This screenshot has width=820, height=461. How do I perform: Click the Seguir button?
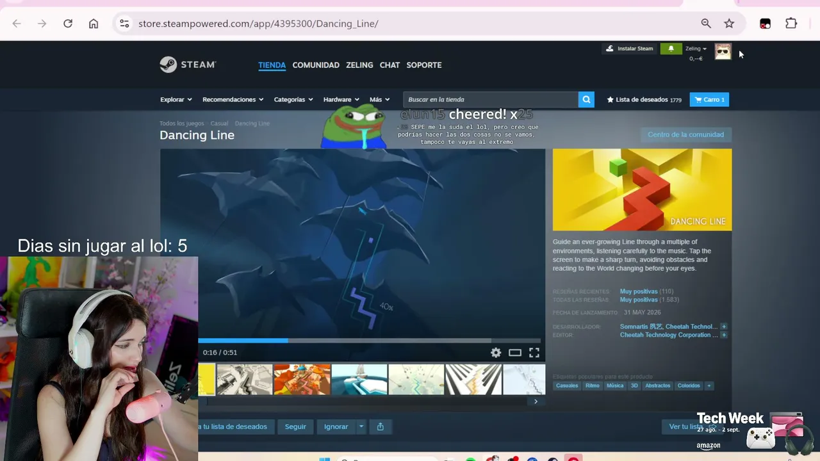(x=295, y=426)
